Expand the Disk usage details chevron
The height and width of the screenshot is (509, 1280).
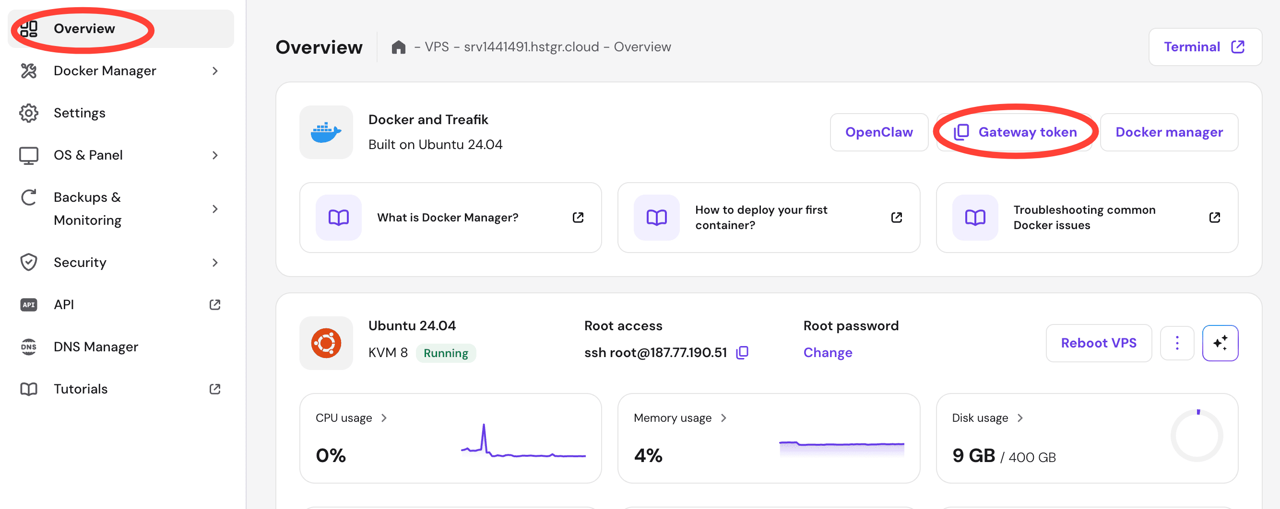click(1020, 418)
